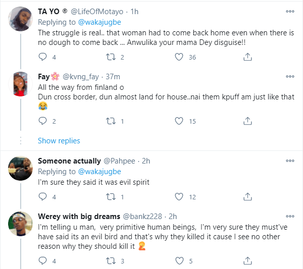
Task: Share Werey with big dreams' tweet
Action: tap(247, 261)
